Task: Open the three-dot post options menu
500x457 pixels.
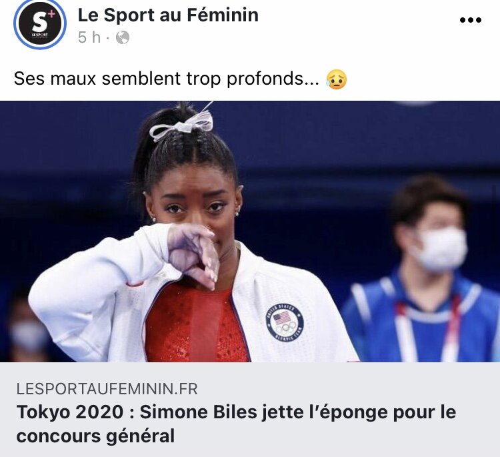Action: 471,20
